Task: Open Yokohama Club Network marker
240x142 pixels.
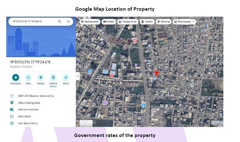Action: 143,105
